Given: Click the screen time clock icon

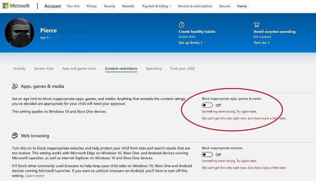Looking at the screenshot, I should [x=181, y=25].
